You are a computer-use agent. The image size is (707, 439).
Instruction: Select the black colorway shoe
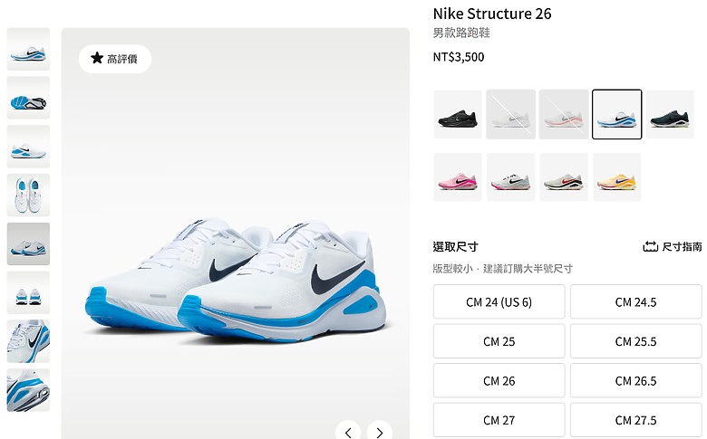click(x=458, y=114)
